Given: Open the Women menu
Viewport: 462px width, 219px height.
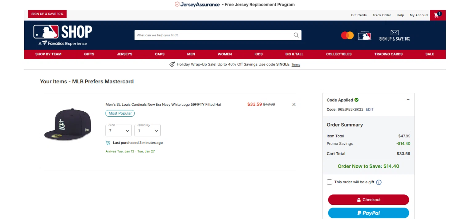Looking at the screenshot, I should (x=225, y=54).
